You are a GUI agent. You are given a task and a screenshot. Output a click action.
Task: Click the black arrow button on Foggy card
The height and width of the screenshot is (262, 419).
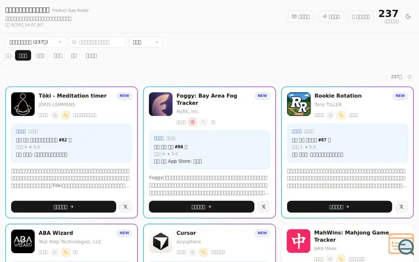coord(202,206)
